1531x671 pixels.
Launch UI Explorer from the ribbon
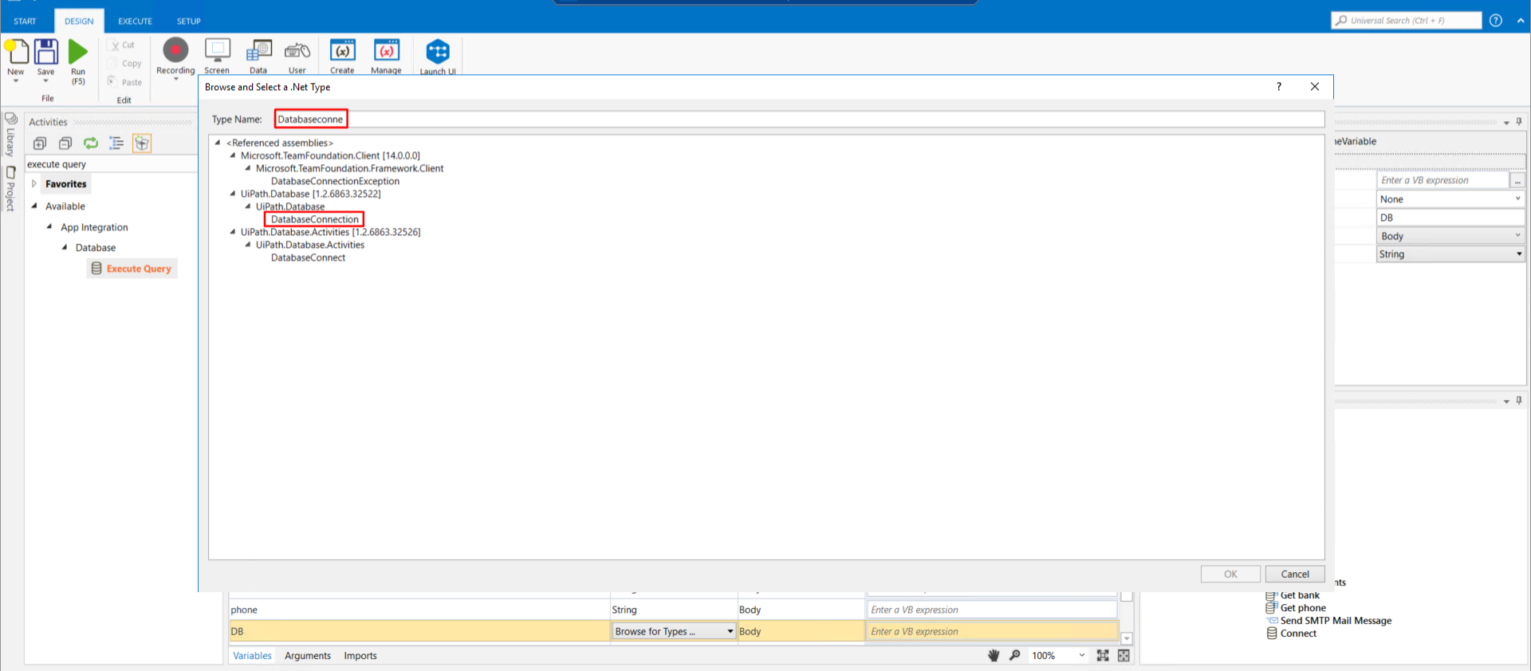tap(438, 52)
